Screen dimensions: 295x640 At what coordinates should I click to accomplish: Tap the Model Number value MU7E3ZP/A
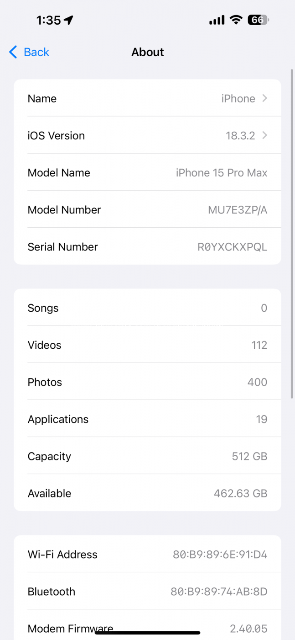pyautogui.click(x=238, y=210)
